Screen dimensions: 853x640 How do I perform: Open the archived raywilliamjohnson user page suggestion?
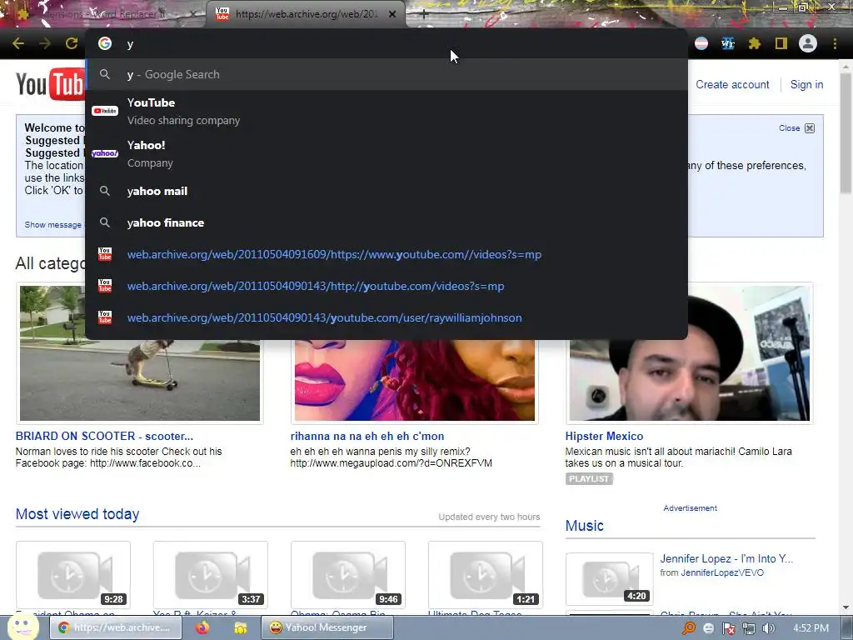pos(387,317)
